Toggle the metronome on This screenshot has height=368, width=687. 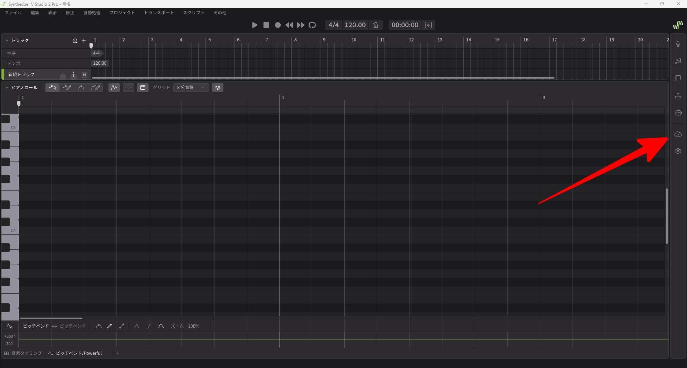click(x=376, y=25)
